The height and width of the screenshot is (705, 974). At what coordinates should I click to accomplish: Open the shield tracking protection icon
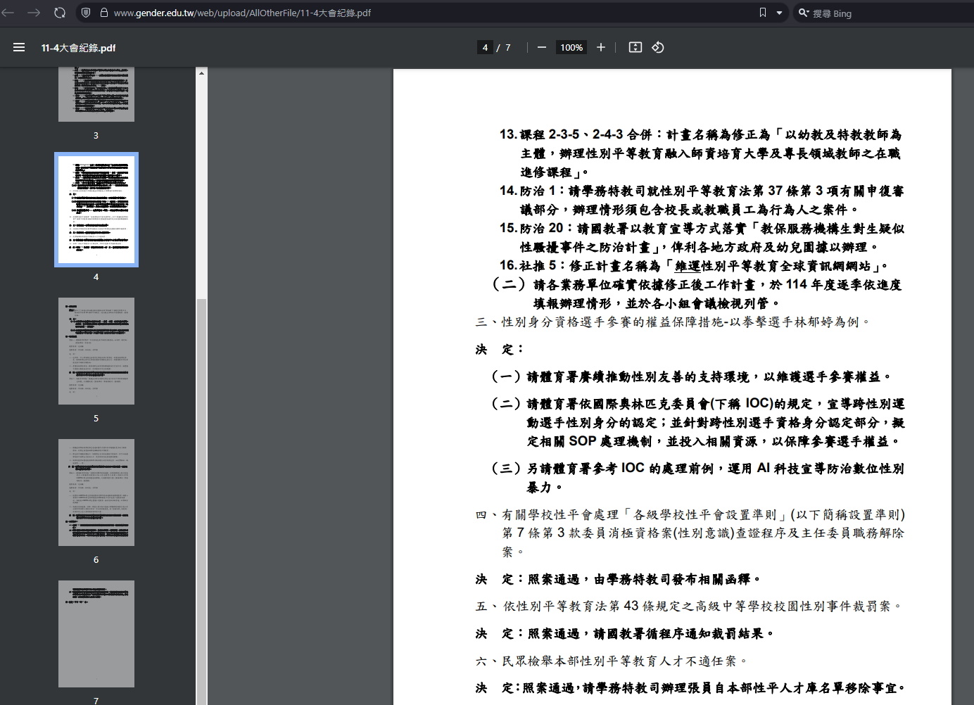click(86, 13)
